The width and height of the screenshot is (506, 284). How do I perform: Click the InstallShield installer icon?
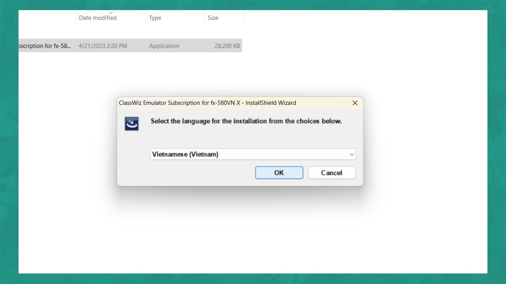click(x=132, y=124)
